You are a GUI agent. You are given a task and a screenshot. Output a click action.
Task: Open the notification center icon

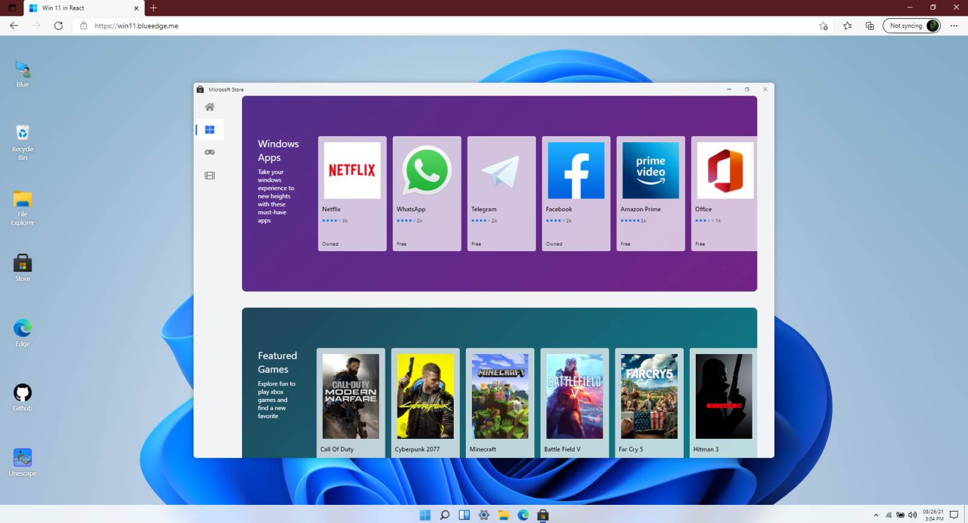(954, 515)
